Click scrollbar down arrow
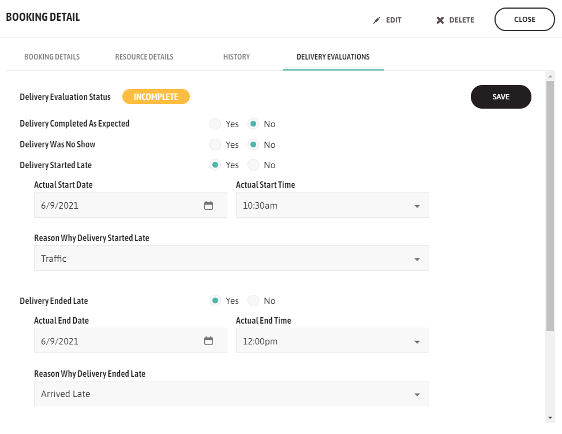 [550, 417]
